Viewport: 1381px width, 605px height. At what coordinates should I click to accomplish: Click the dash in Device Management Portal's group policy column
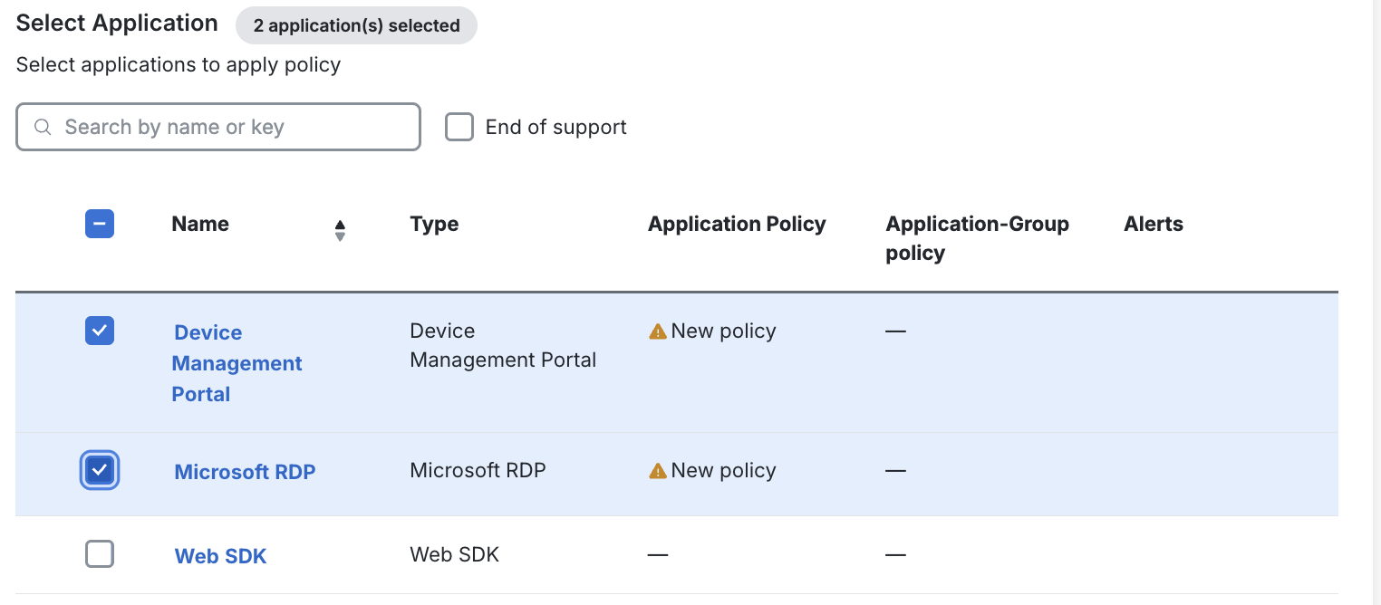(x=894, y=331)
